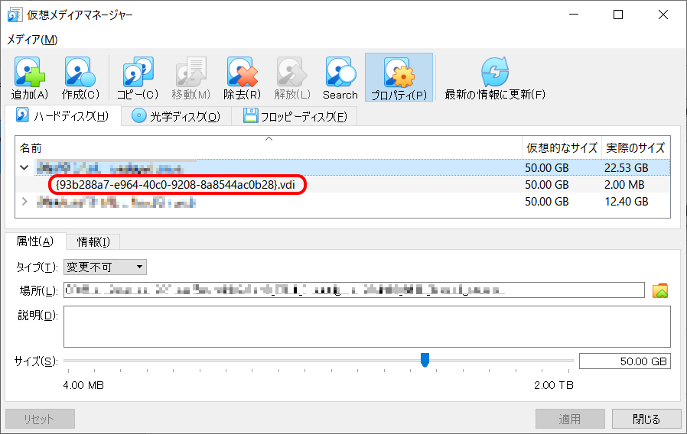The image size is (687, 434).
Task: Click the サイズ(S) slider handle
Action: (425, 360)
